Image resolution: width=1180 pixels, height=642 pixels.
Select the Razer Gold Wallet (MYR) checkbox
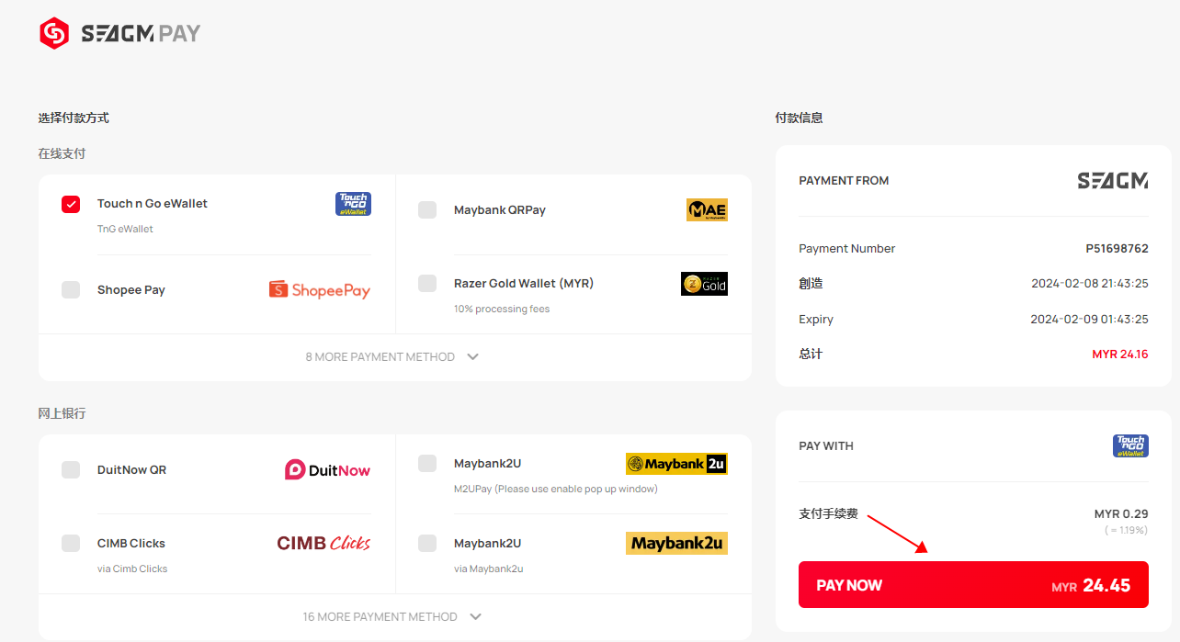427,284
